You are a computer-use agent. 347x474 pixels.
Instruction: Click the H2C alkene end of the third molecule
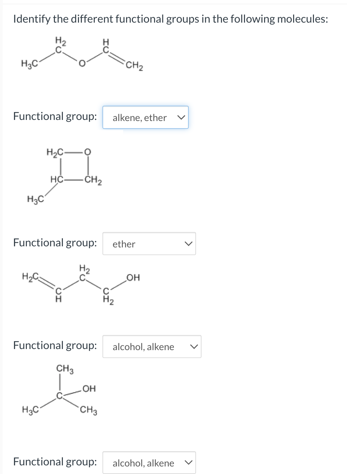[30, 276]
